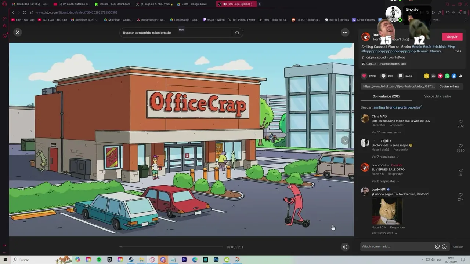This screenshot has height=264, width=470.
Task: Open the 'xc3jo - Twitch' bookmark
Action: (213, 20)
